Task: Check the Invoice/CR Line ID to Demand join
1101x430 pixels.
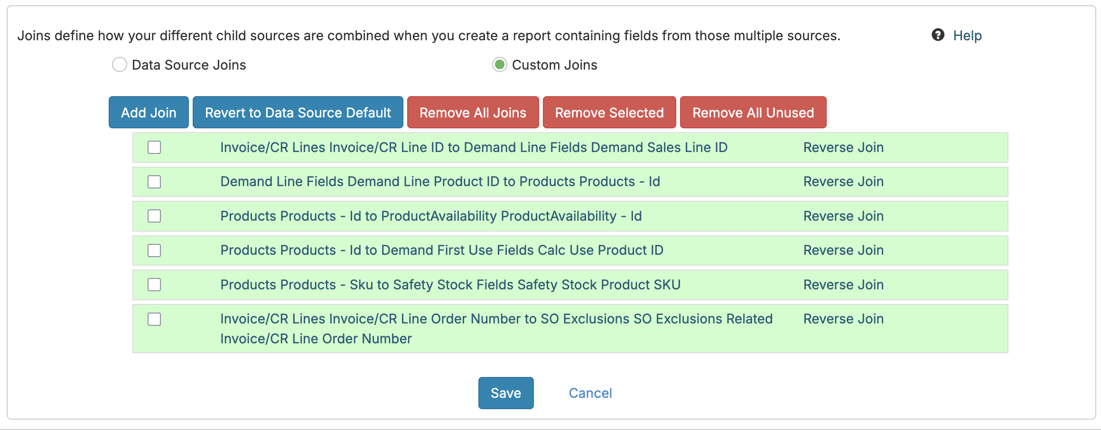Action: (154, 147)
